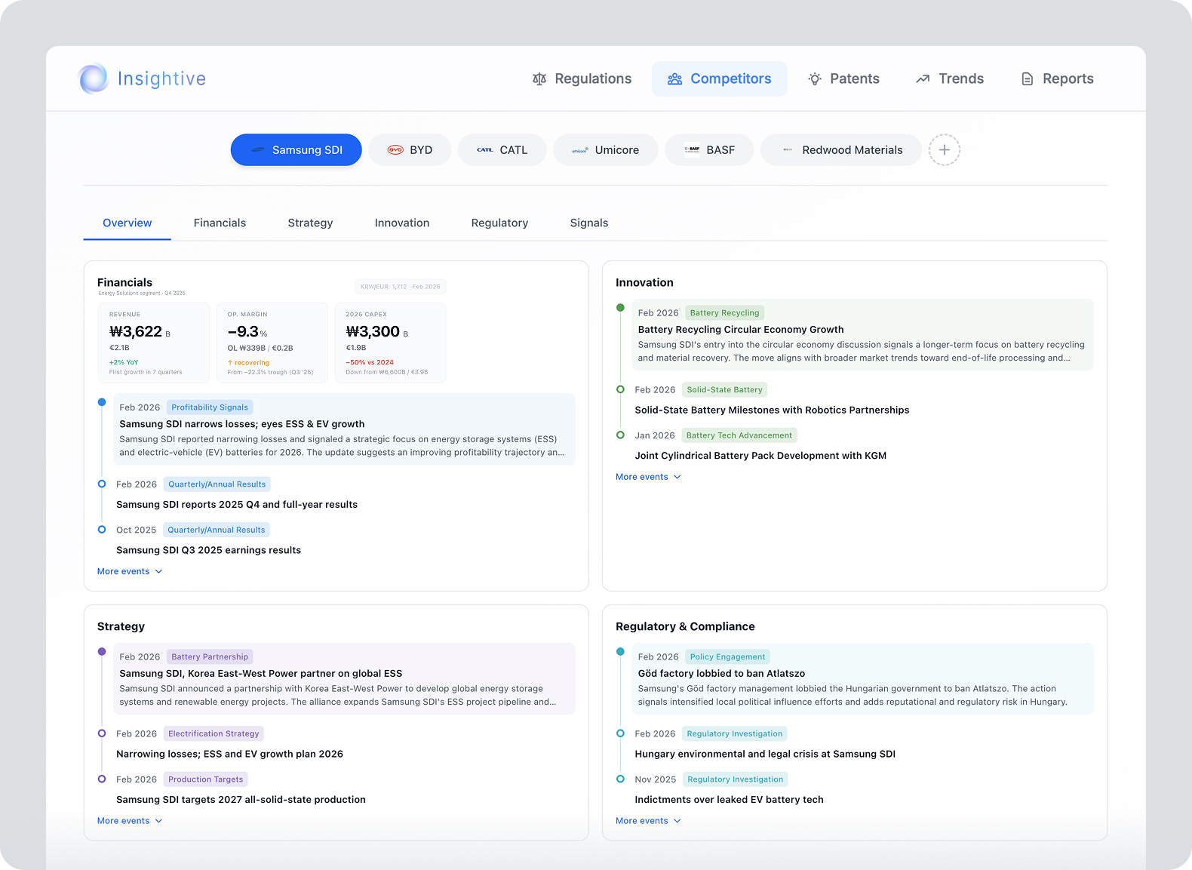Click the Reports document icon

[1027, 78]
